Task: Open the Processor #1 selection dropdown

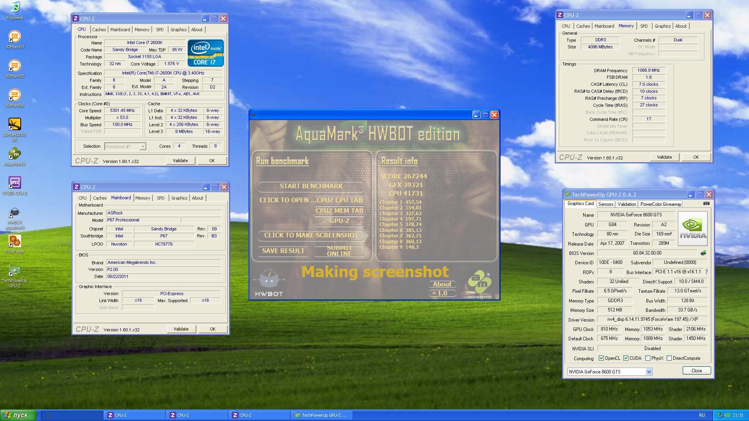Action: 143,146
